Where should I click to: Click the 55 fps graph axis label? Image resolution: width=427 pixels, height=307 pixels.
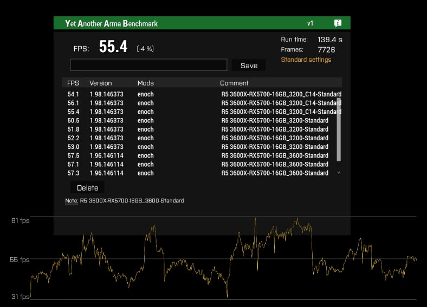click(20, 259)
